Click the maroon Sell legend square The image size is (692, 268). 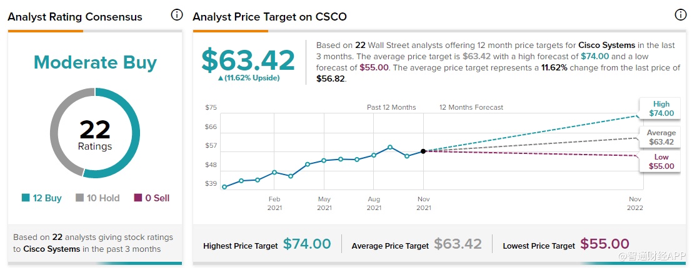[138, 198]
